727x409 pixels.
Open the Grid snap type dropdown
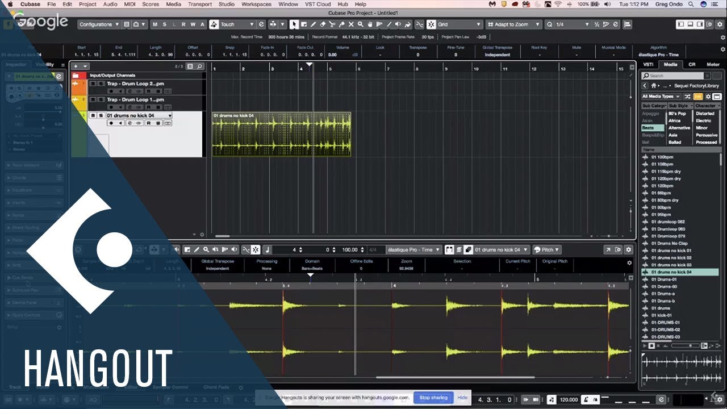click(x=459, y=24)
